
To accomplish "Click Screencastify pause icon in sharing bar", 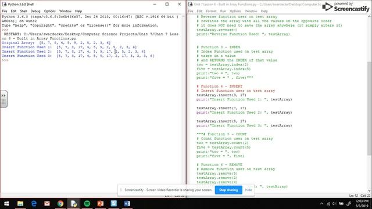I will pos(121,190).
